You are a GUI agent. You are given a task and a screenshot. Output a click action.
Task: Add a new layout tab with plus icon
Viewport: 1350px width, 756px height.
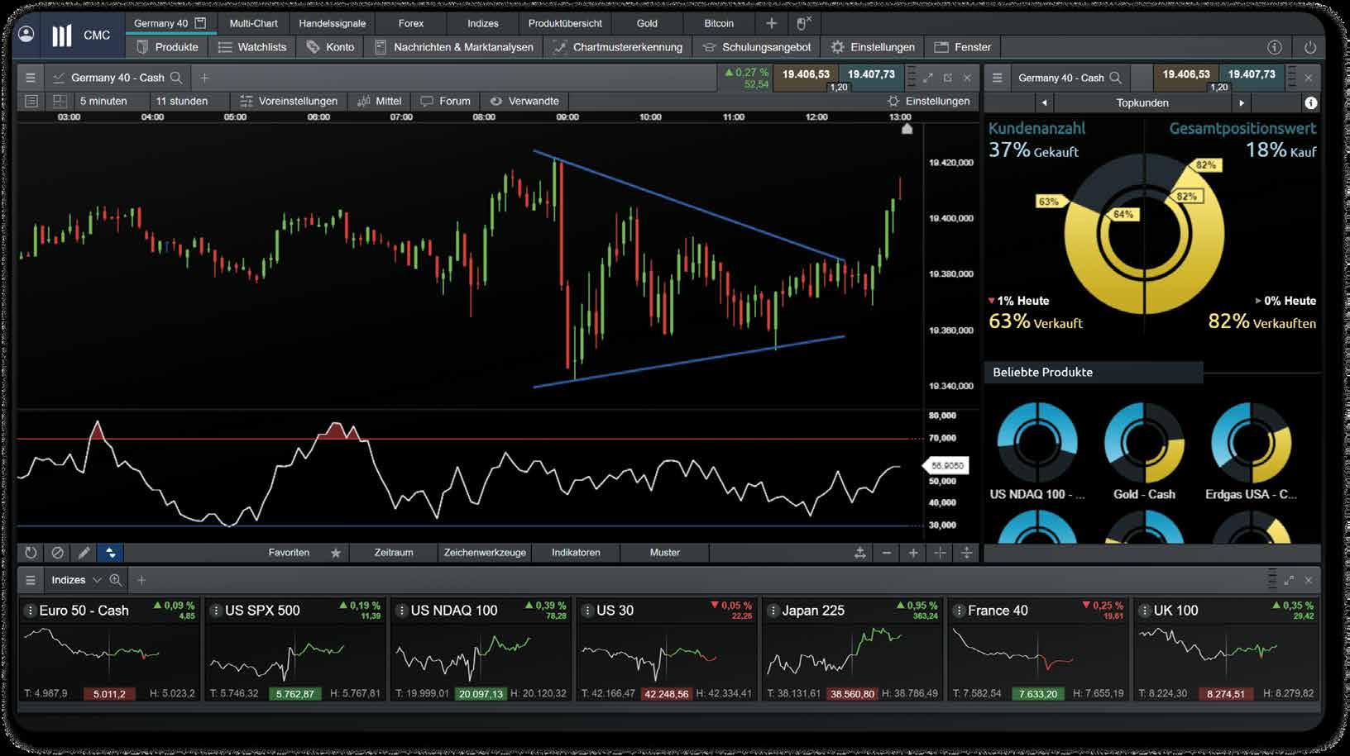pos(771,23)
